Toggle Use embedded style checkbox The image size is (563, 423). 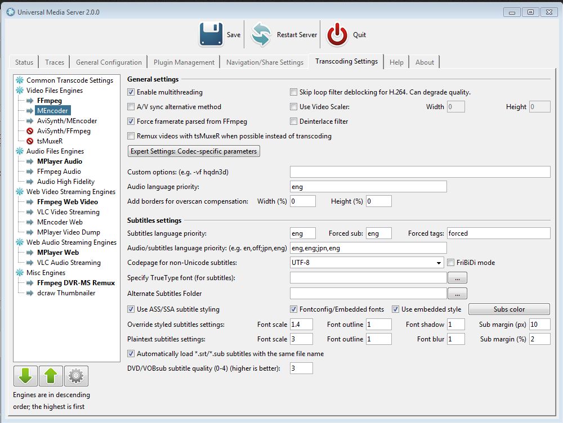point(395,309)
